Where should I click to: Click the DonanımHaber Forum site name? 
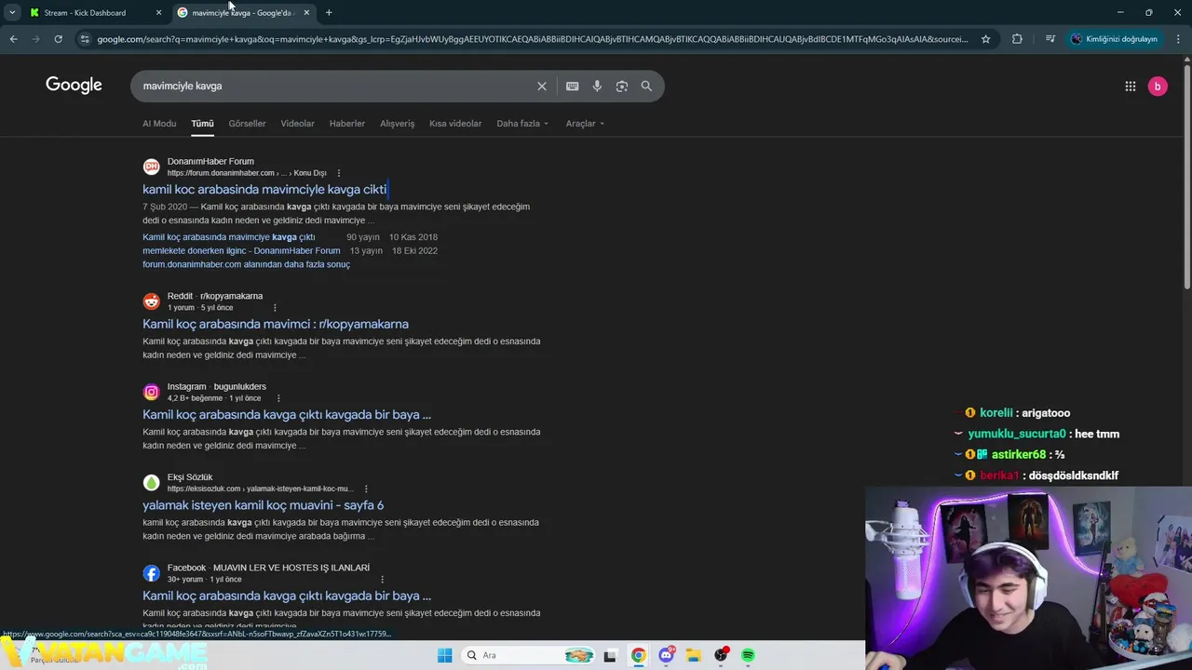coord(210,161)
